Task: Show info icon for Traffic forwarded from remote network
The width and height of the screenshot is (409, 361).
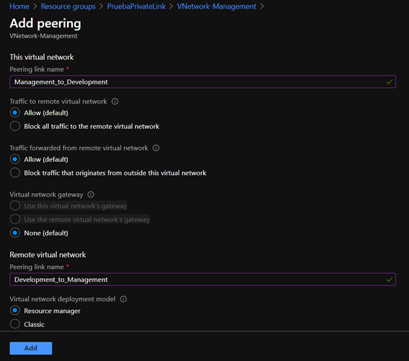Action: click(156, 148)
